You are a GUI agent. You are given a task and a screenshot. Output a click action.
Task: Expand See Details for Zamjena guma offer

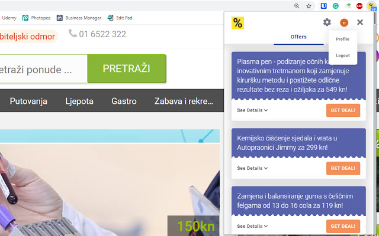(x=252, y=226)
